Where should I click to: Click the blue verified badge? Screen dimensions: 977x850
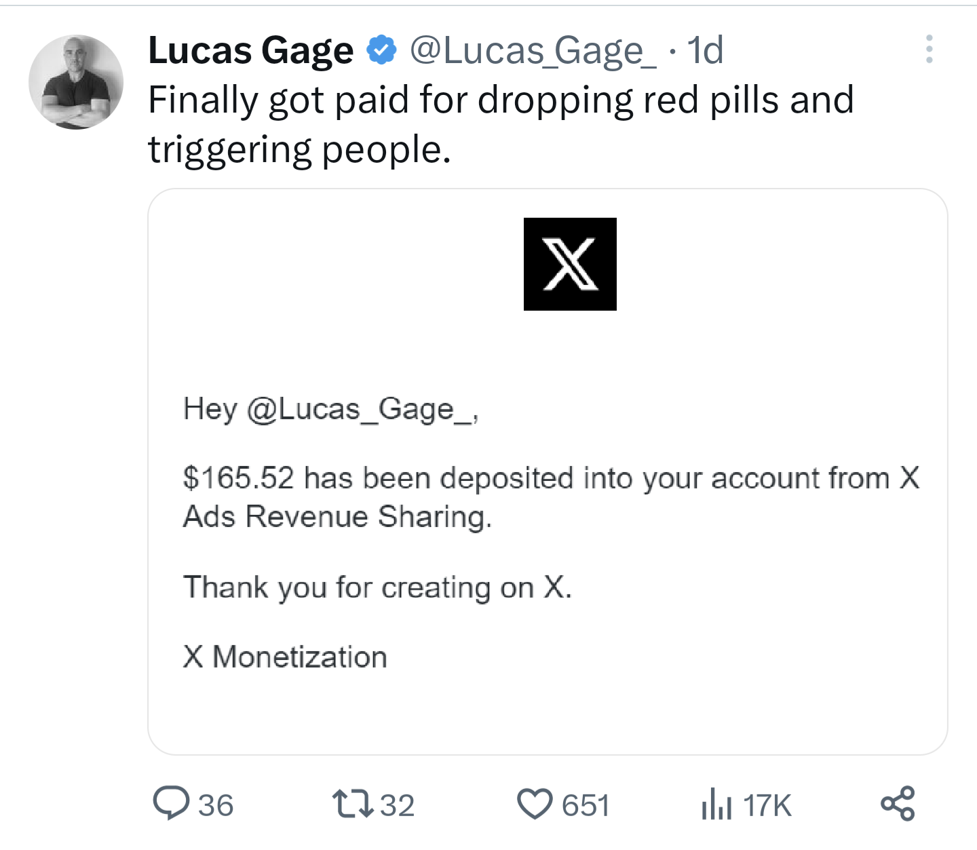[381, 50]
